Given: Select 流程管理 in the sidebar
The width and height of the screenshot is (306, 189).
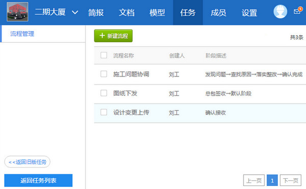Looking at the screenshot, I should [x=22, y=34].
